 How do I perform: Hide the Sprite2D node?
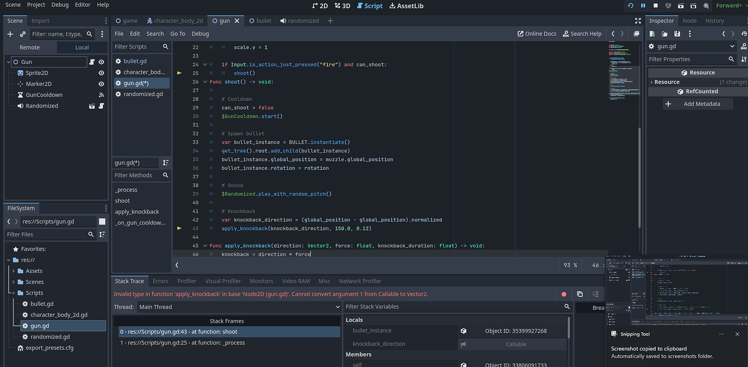[x=101, y=73]
